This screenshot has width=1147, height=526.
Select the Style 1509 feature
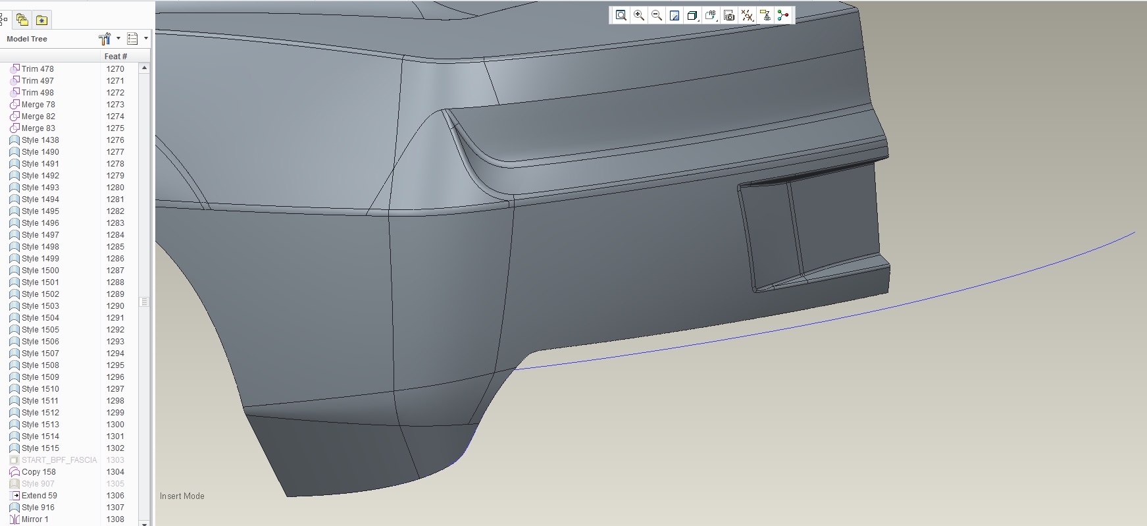[x=40, y=377]
